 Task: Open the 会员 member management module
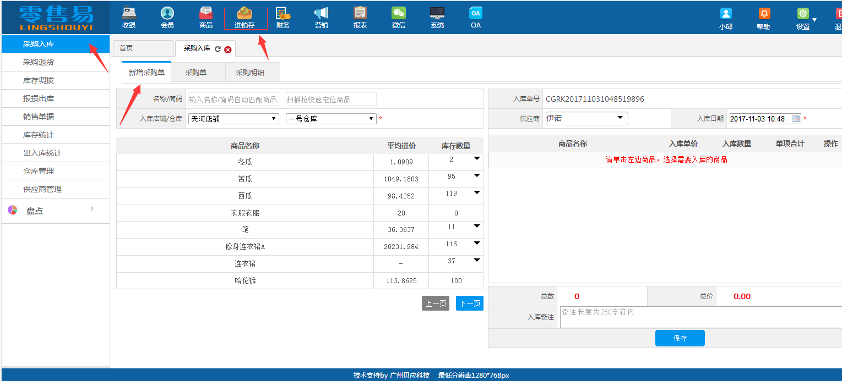pos(167,16)
